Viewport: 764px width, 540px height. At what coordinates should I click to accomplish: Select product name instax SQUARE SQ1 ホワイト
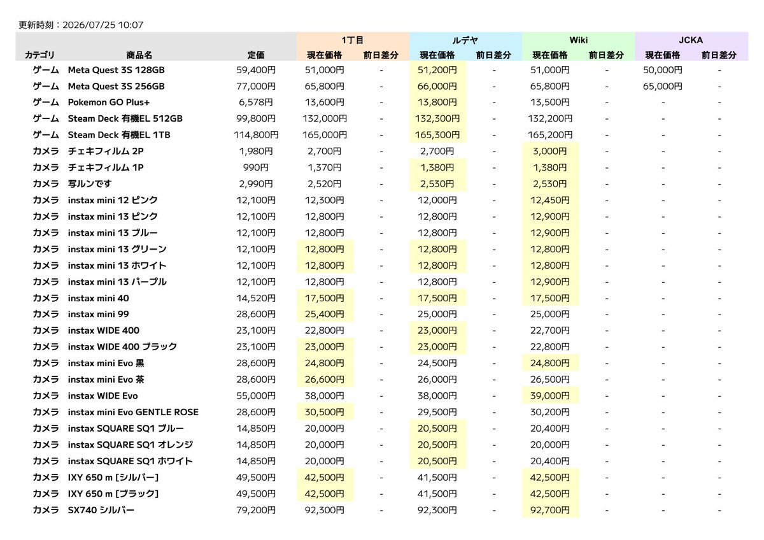[131, 460]
